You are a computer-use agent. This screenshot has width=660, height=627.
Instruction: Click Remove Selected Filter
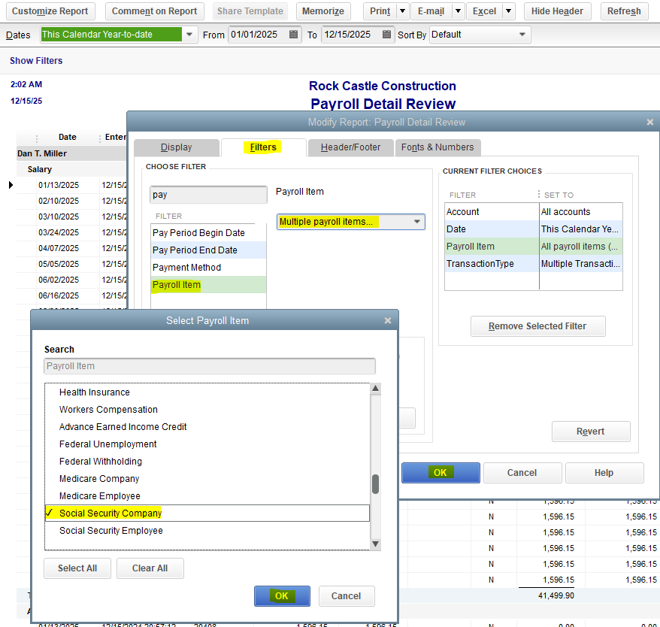[x=537, y=326]
